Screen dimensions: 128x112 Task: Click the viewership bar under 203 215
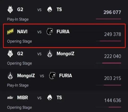pyautogui.click(x=109, y=85)
